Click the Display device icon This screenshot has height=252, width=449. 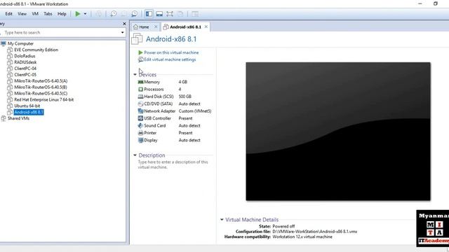tap(140, 140)
